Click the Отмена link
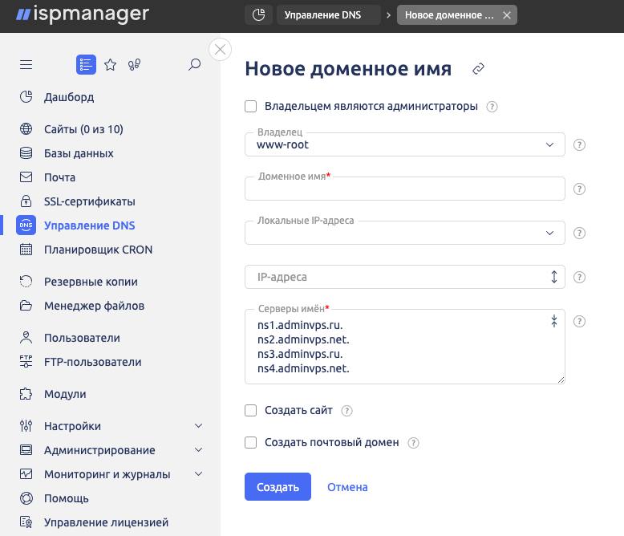624x536 pixels. 347,487
